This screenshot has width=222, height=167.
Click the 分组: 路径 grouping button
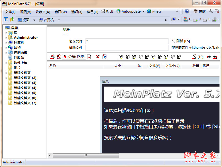(74, 57)
